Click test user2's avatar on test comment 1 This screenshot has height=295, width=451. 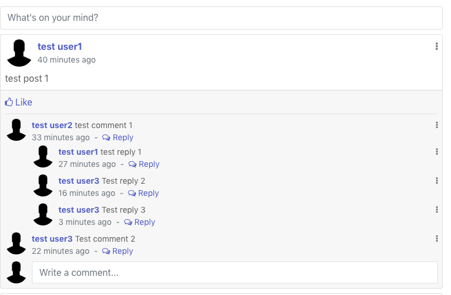tap(16, 130)
